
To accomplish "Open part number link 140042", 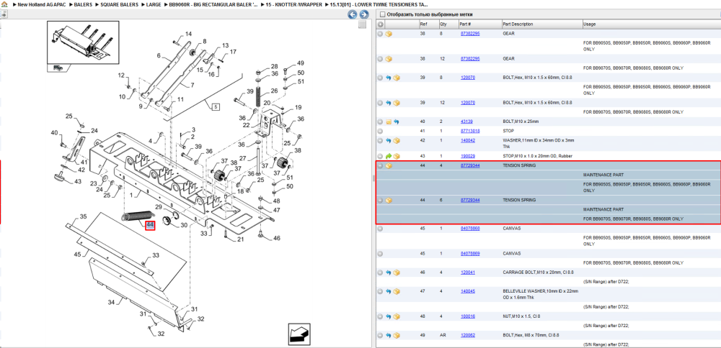I will point(468,141).
